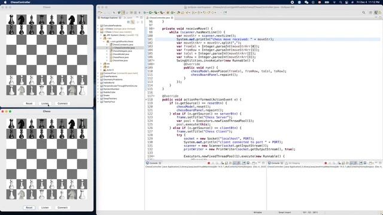Click Reset in the upper Chess window
383x215 pixels.
(29, 103)
